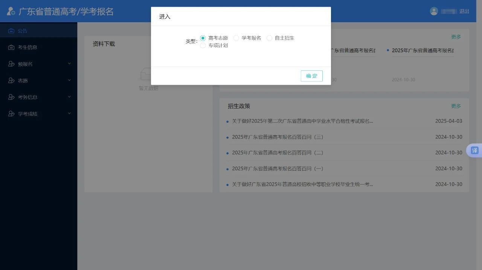Click the 公告 sidebar icon
This screenshot has height=270, width=482.
pos(11,31)
